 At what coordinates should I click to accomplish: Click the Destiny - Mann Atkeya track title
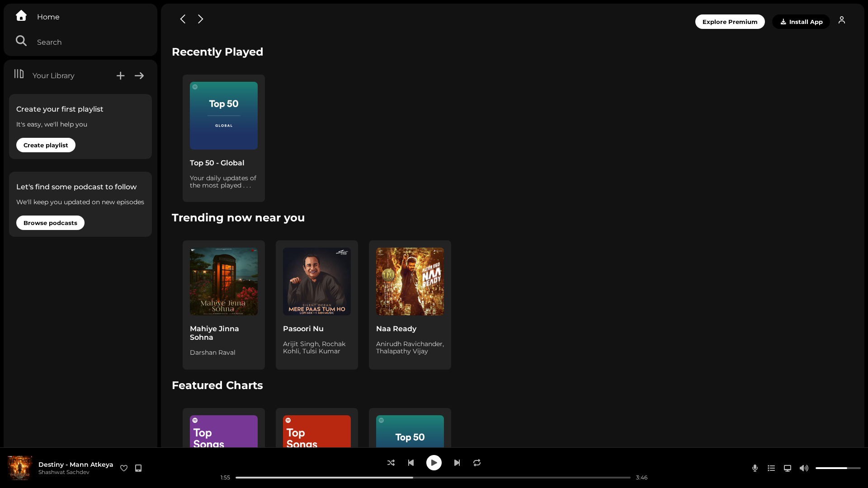(x=76, y=465)
